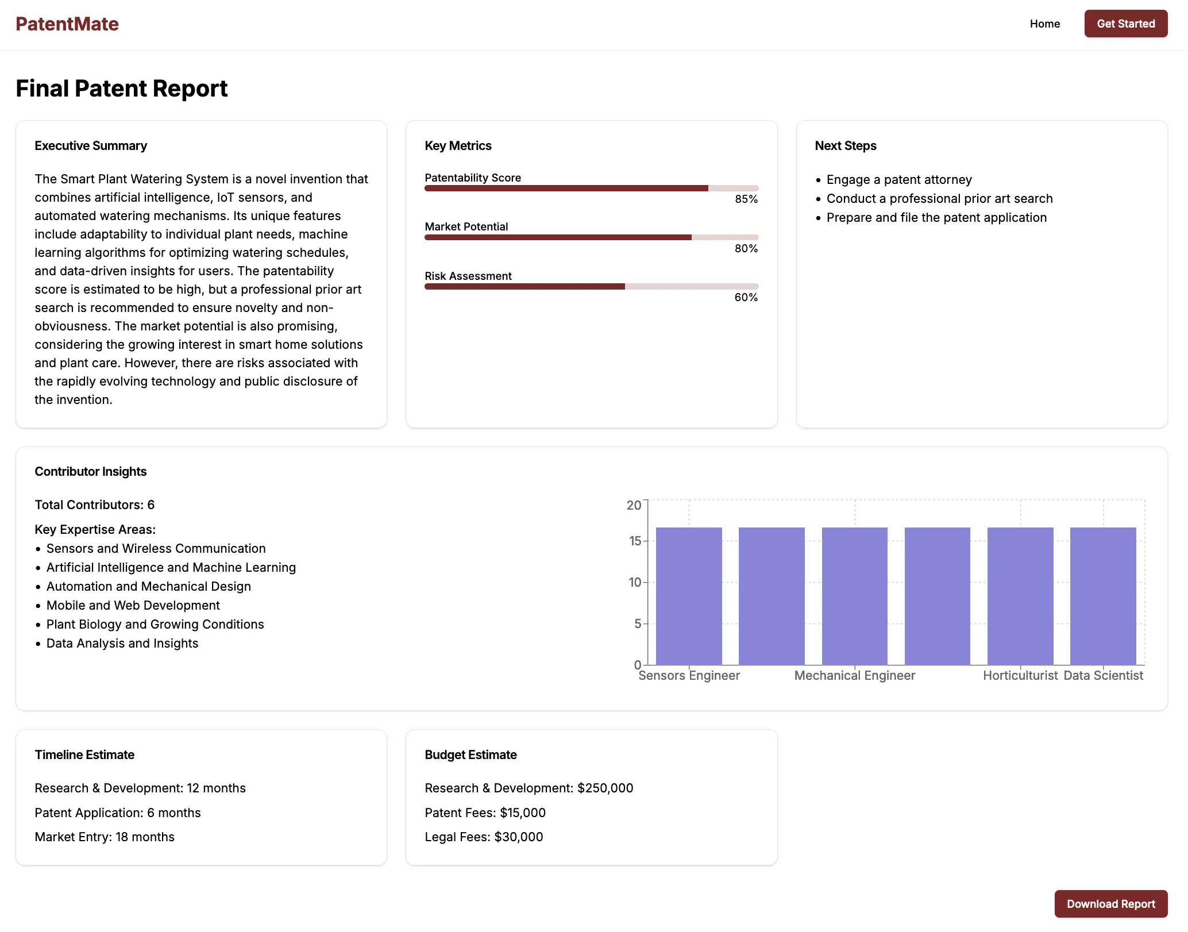Viewport: 1188px width, 932px height.
Task: Click the Contributor Insights heading
Action: tap(91, 472)
